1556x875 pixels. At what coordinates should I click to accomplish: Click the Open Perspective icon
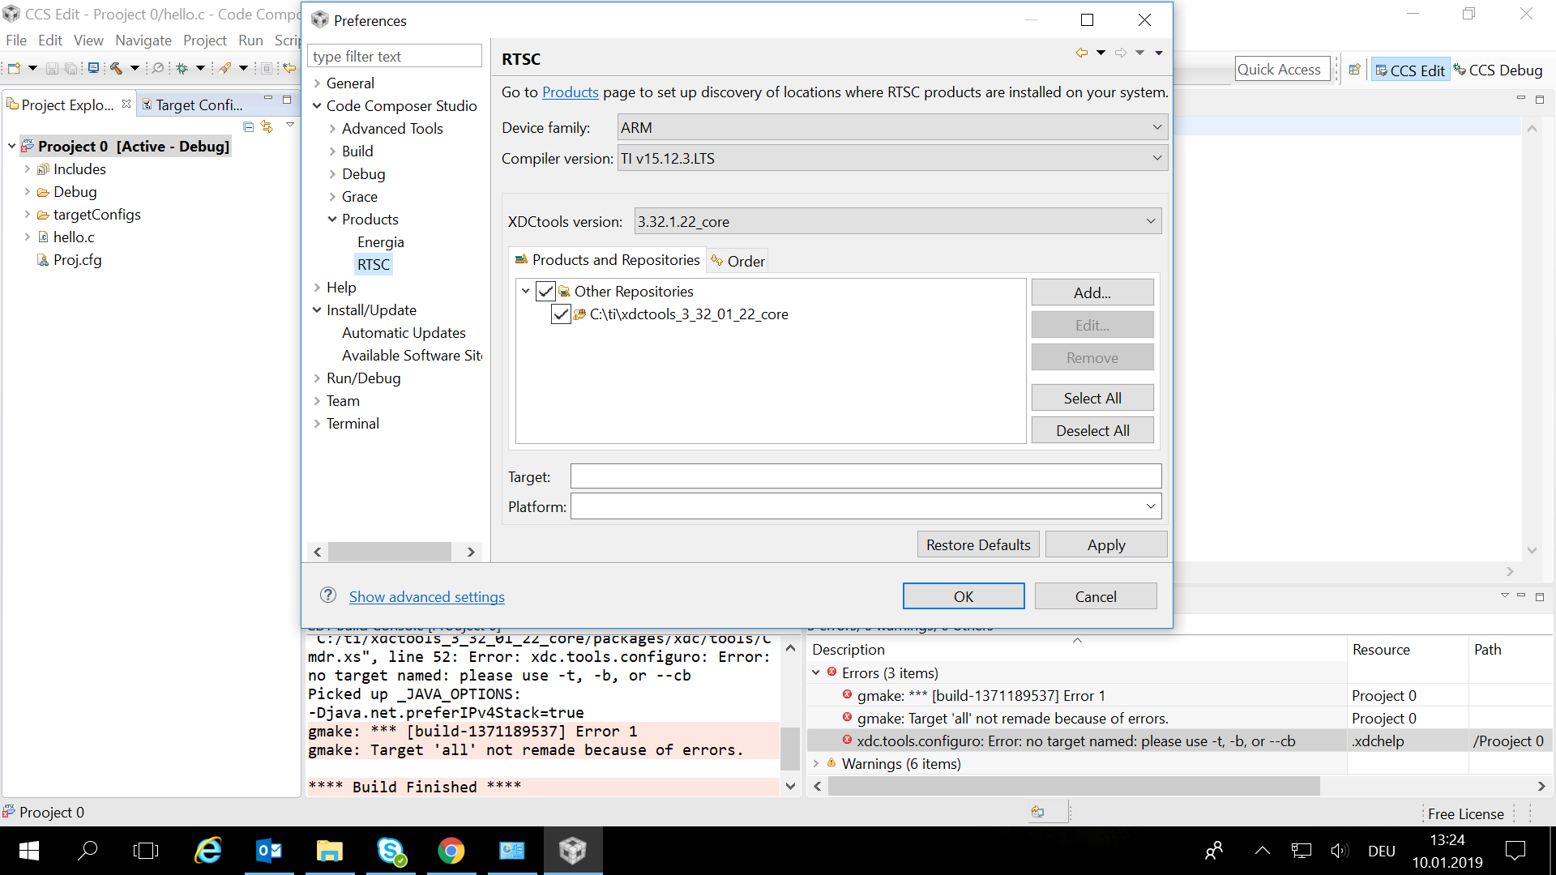1354,70
